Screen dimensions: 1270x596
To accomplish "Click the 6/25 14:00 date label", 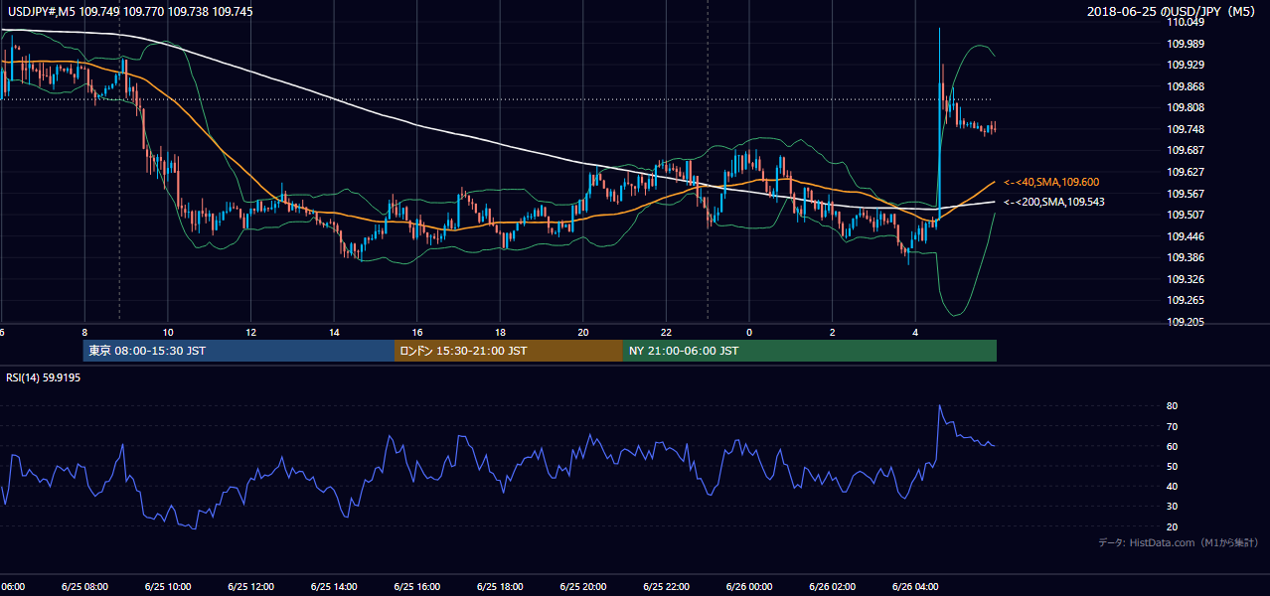I will [x=334, y=586].
